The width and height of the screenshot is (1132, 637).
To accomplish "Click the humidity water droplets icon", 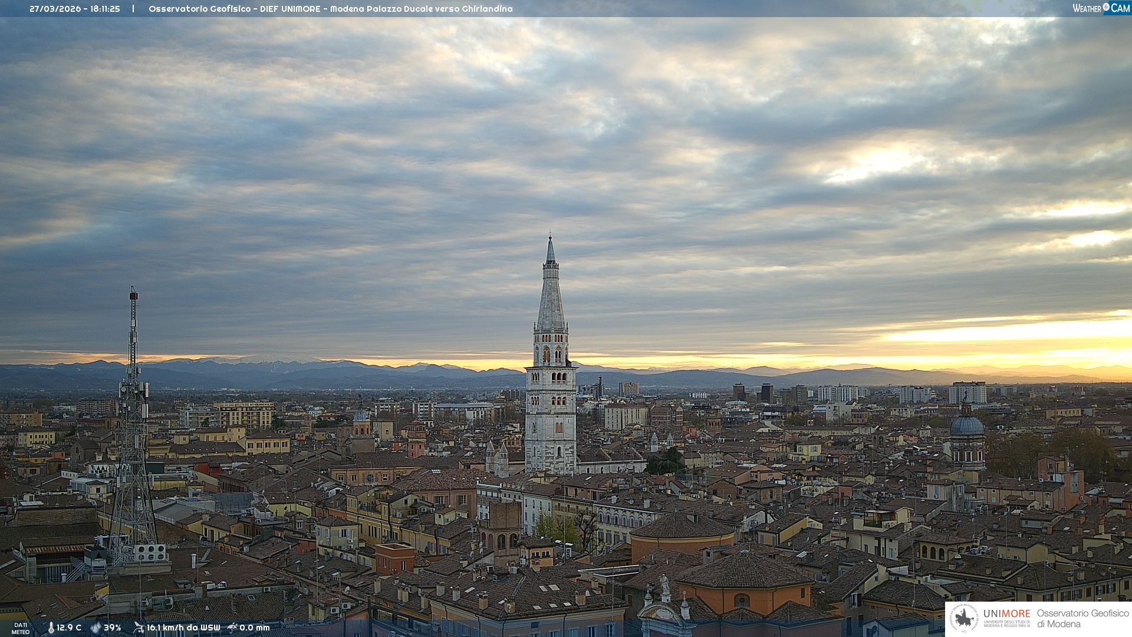I will [96, 628].
